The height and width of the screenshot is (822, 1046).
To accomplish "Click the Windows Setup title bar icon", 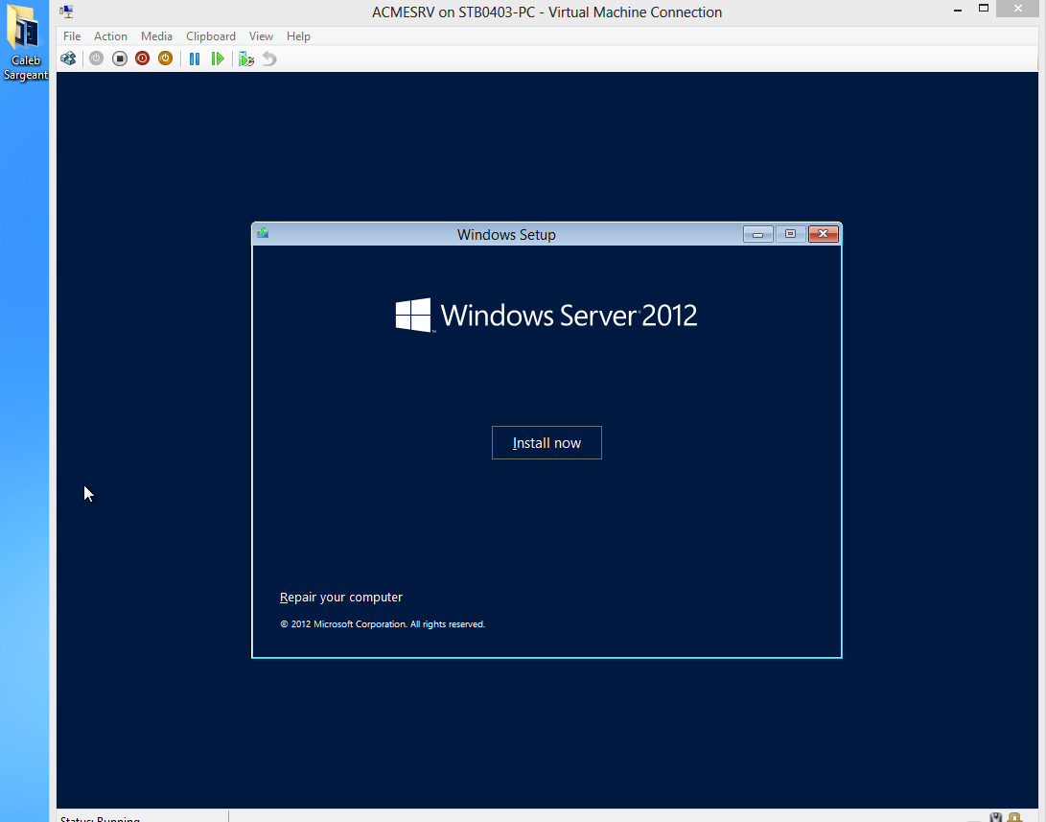I will tap(263, 233).
